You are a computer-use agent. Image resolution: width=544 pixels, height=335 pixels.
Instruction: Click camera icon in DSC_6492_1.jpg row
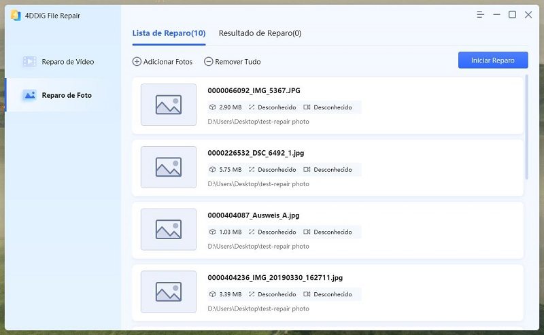[307, 170]
